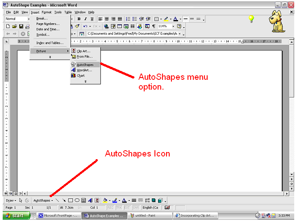Open the AutoShapes dropdown menu
The height and width of the screenshot is (222, 296).
[x=43, y=200]
